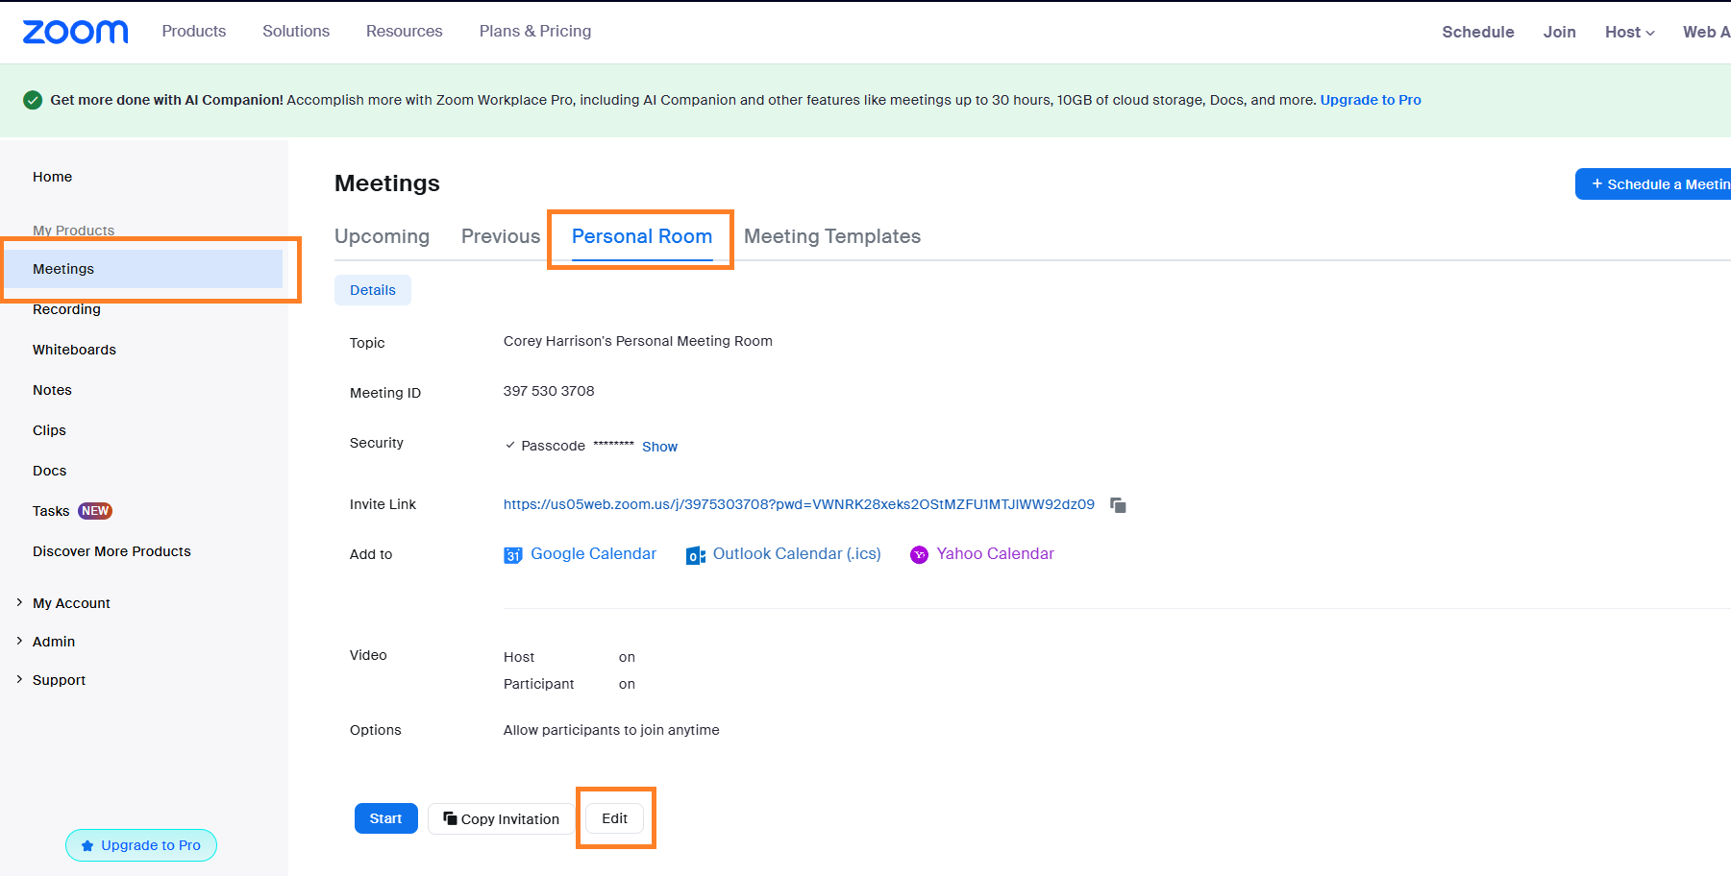
Task: Open the Meeting Templates tab
Action: click(x=832, y=236)
